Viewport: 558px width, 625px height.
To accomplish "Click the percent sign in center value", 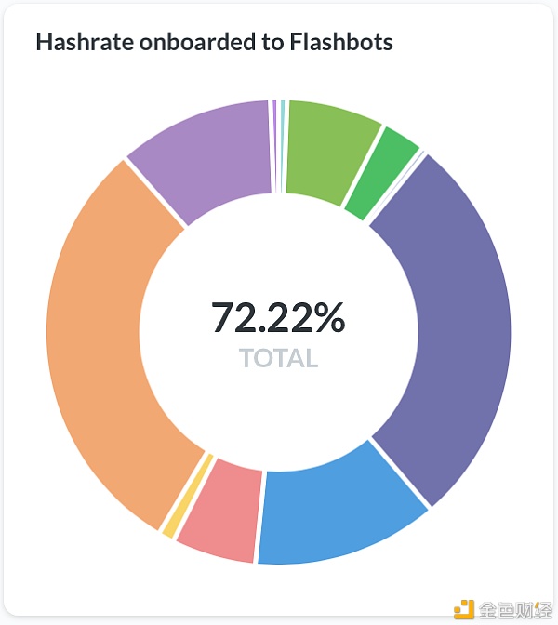I will tap(329, 318).
